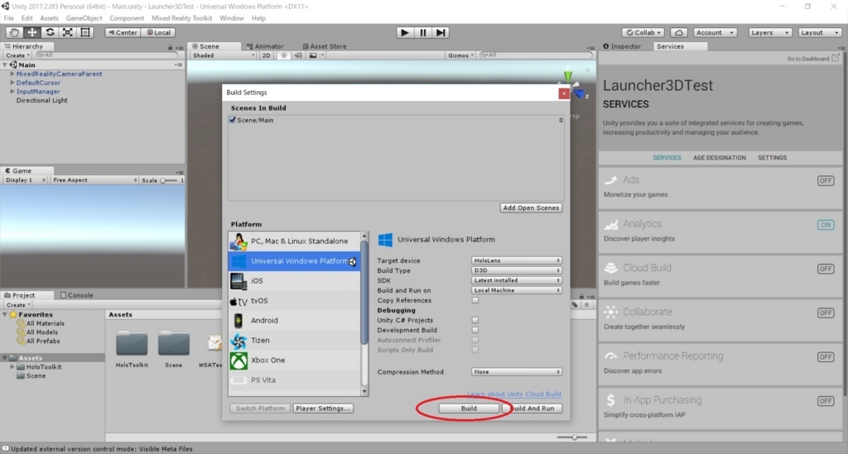
Task: Toggle In-App Purchasing OFF switch
Action: (826, 401)
